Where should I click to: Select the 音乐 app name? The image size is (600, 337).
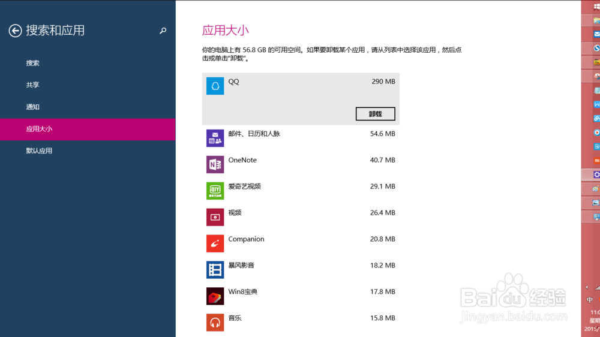coord(235,318)
